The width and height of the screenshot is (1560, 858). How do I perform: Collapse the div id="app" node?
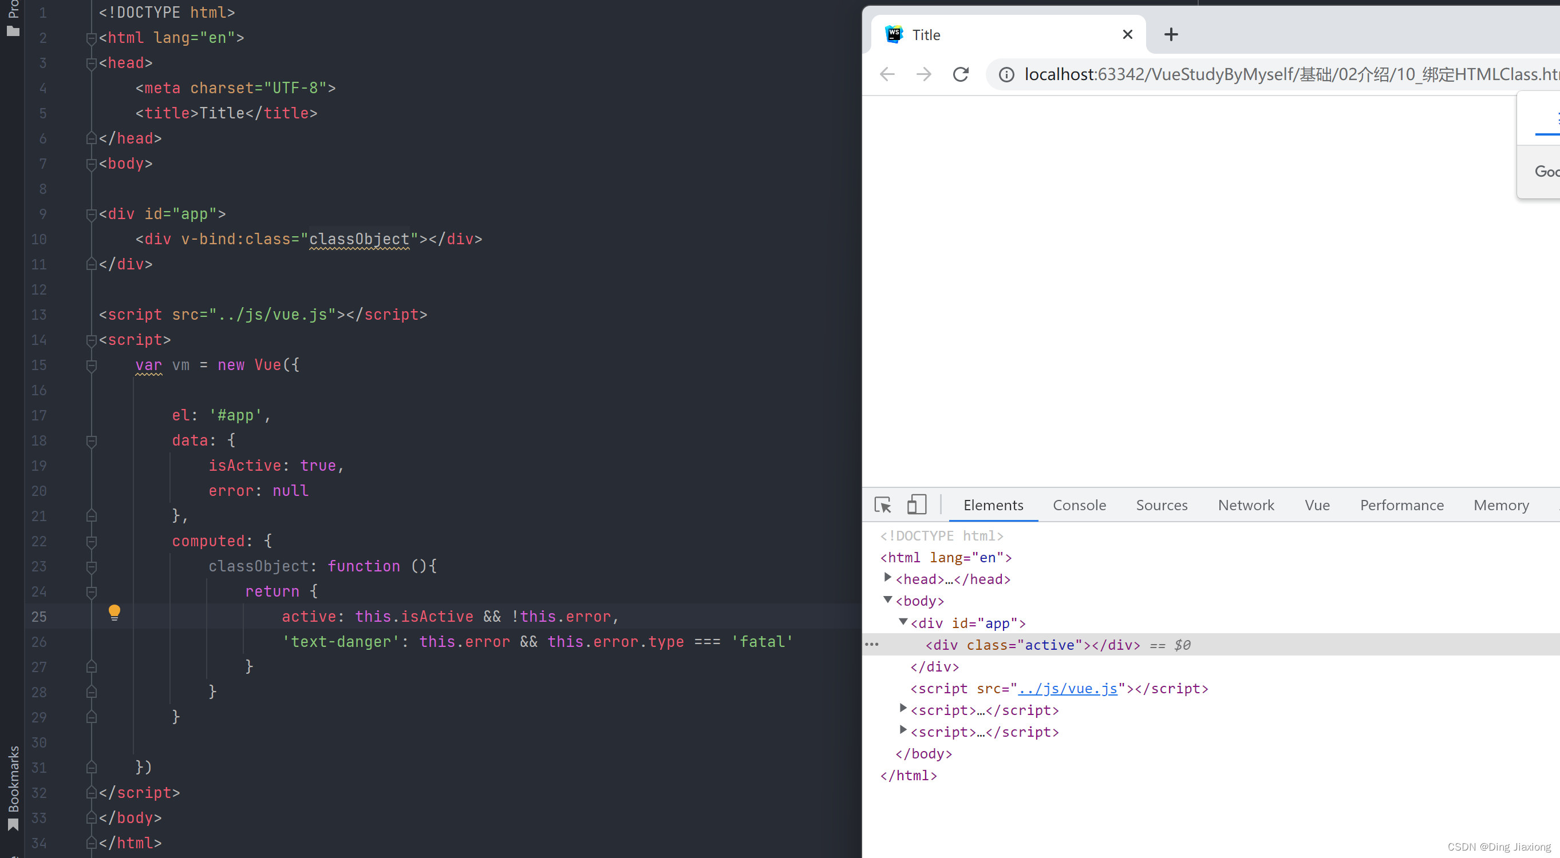pos(902,621)
